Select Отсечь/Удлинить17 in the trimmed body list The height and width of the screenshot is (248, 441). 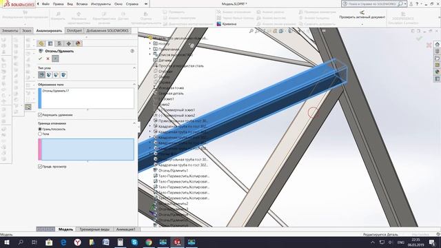coord(56,91)
